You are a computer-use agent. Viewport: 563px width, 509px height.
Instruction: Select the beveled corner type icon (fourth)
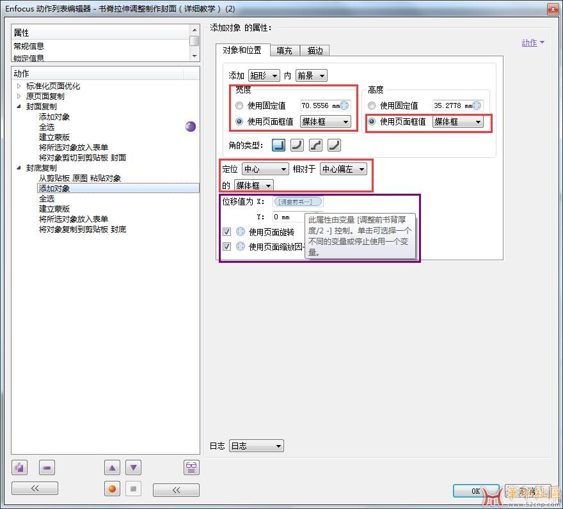[334, 145]
